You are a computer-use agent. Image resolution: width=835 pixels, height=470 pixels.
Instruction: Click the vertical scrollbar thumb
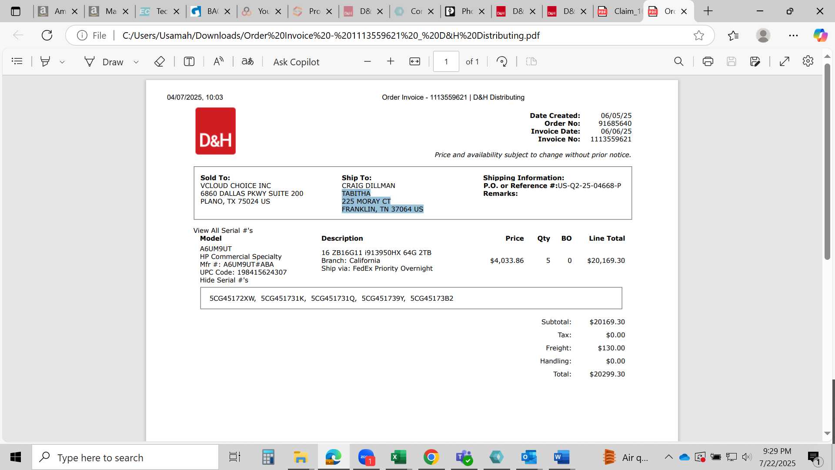click(827, 161)
